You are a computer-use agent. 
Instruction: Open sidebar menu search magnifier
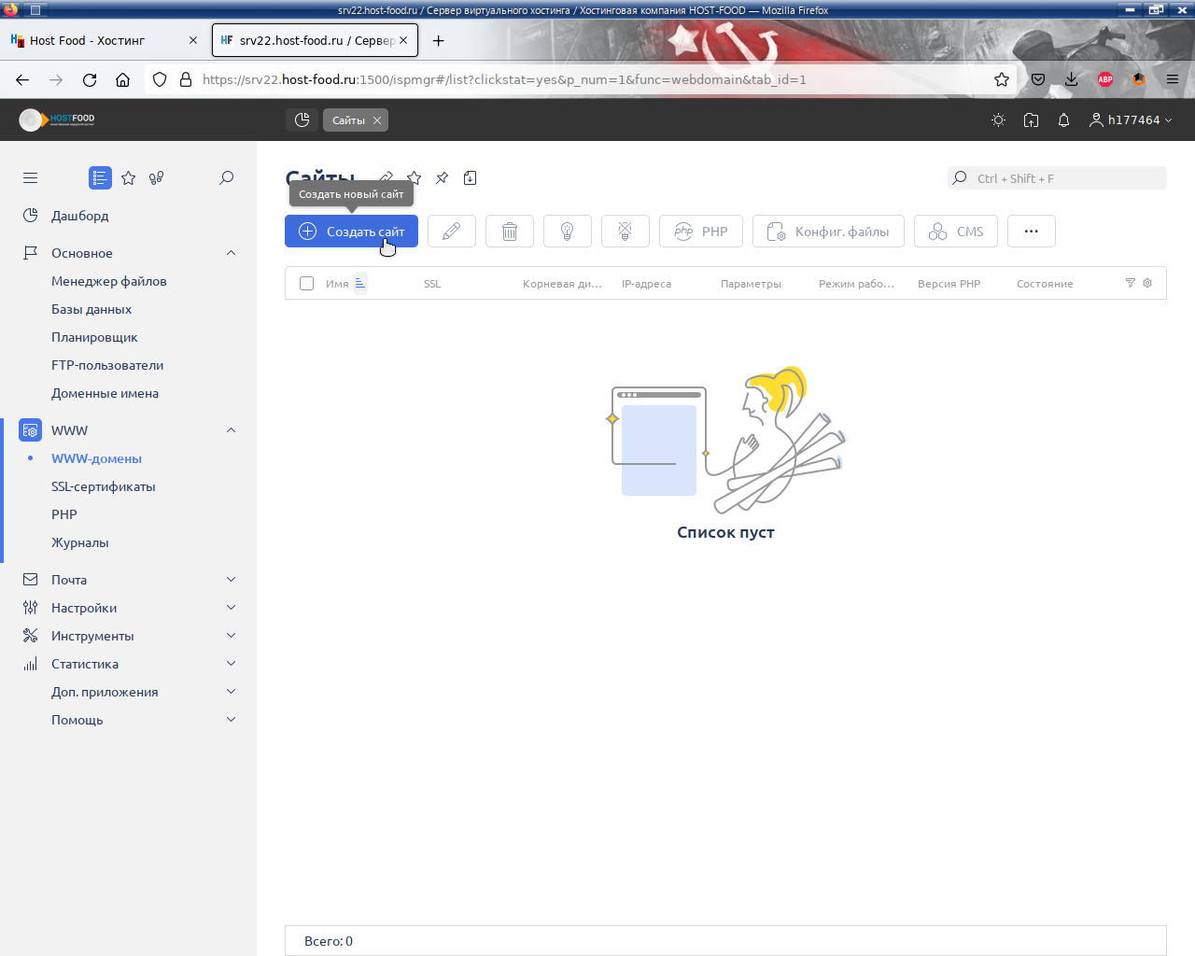pos(226,177)
